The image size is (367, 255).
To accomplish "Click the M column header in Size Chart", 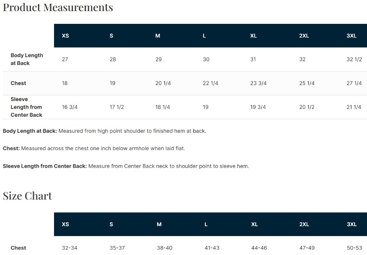I will [159, 224].
